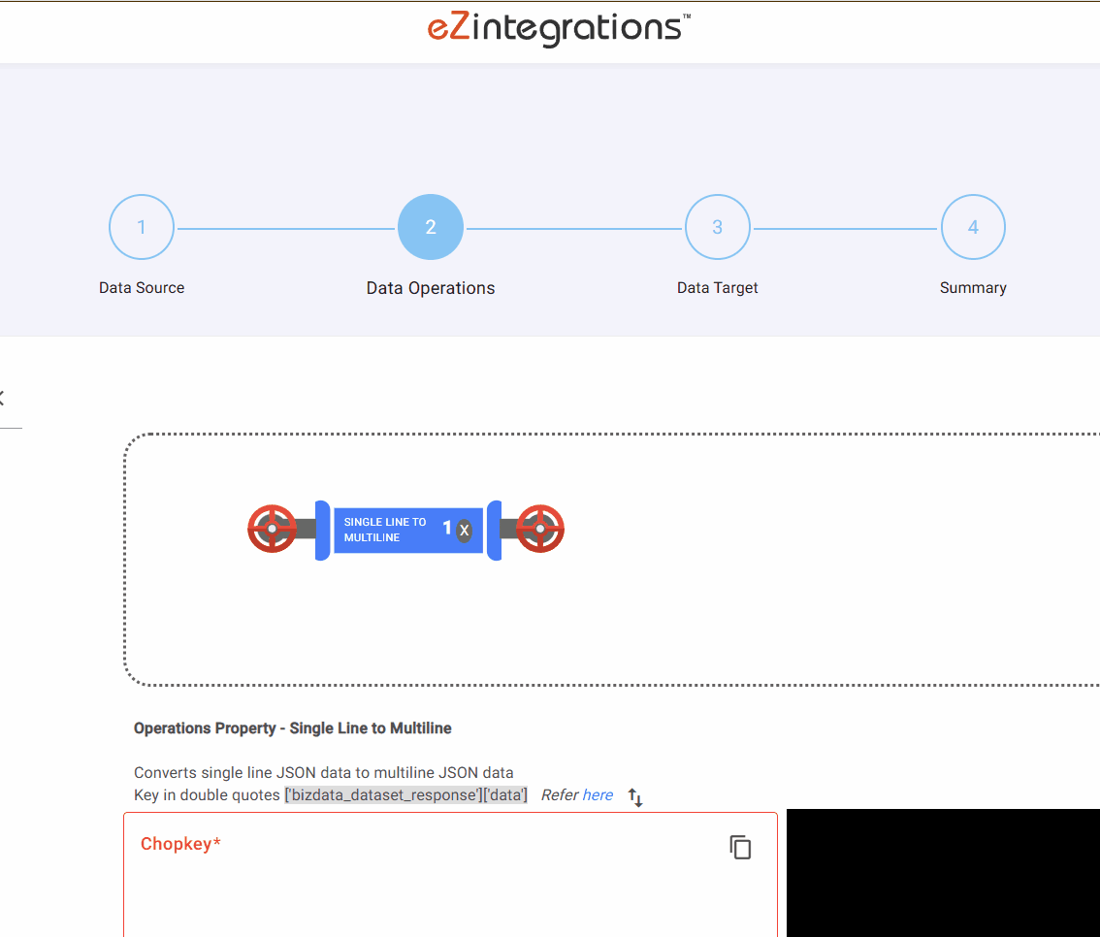The height and width of the screenshot is (937, 1100).
Task: Select the Data Operations step label
Action: pos(431,288)
